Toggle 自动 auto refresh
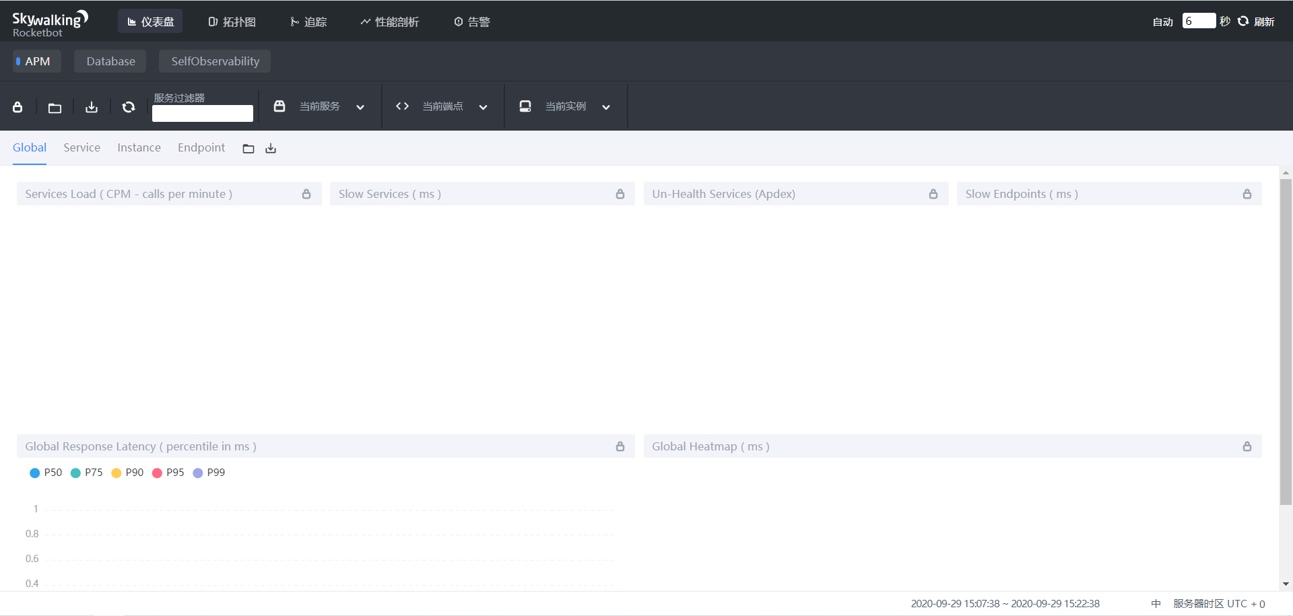The height and width of the screenshot is (616, 1293). (x=1162, y=22)
